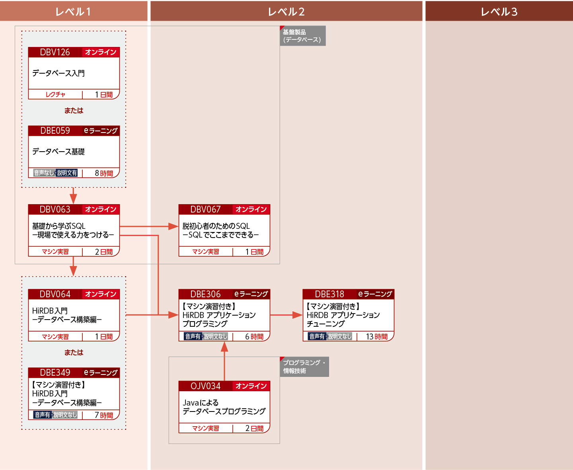Screen dimensions: 573x470
Task: Open the DBV063 基礎から学ぶSQL course card
Action: click(74, 230)
